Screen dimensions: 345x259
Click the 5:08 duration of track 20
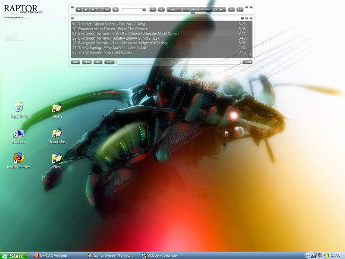242,29
